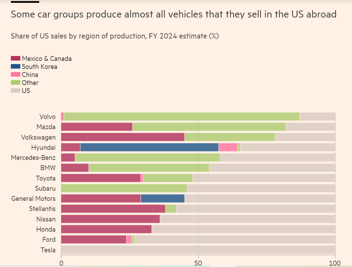Click the subtitle 'Share of US sales by region'
This screenshot has height=267, width=352.
tap(115, 36)
